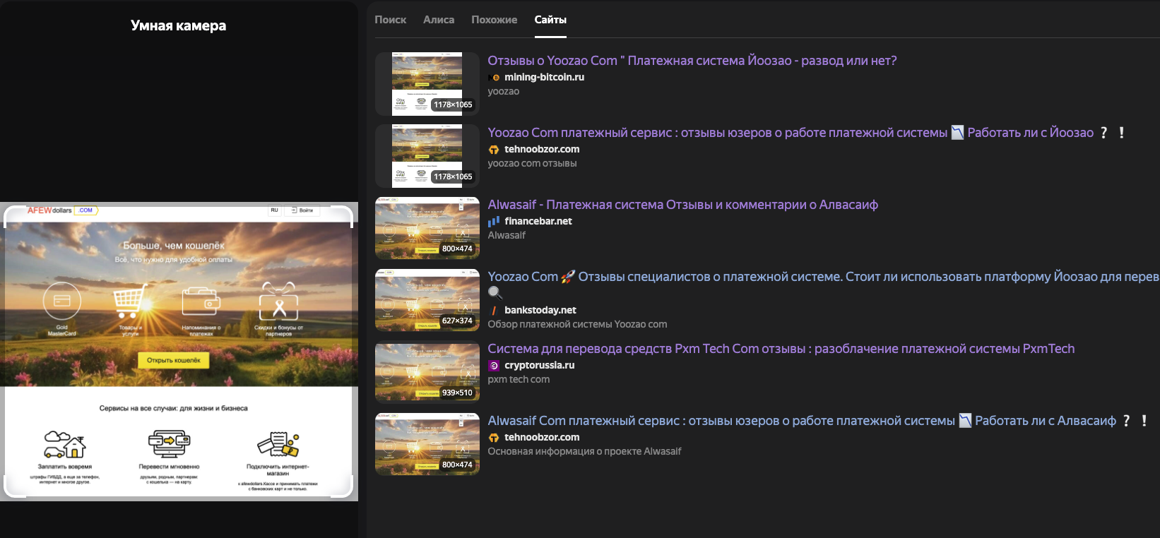Image resolution: width=1160 pixels, height=538 pixels.
Task: Click 'Основная информация о проекте Alwasaif' description
Action: tap(584, 452)
